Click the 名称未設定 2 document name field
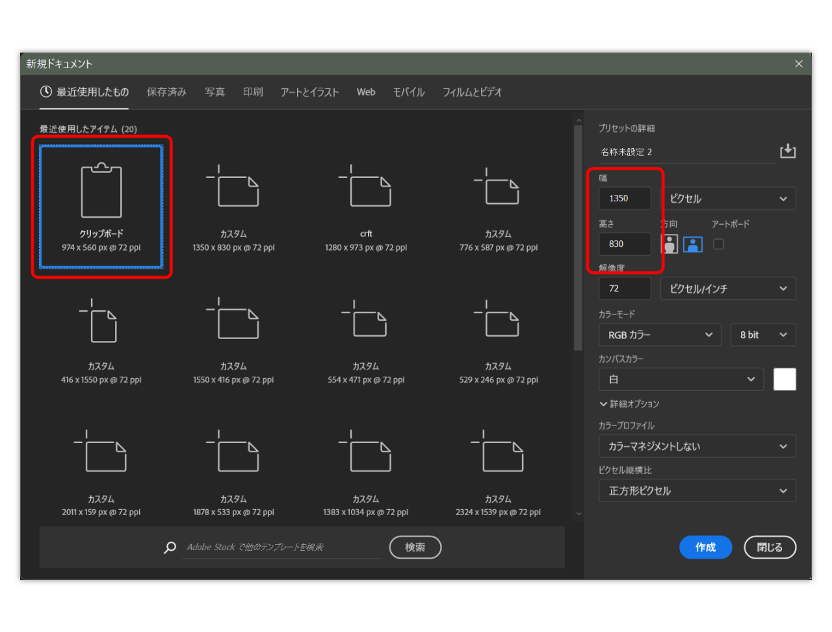The image size is (832, 632). point(687,152)
